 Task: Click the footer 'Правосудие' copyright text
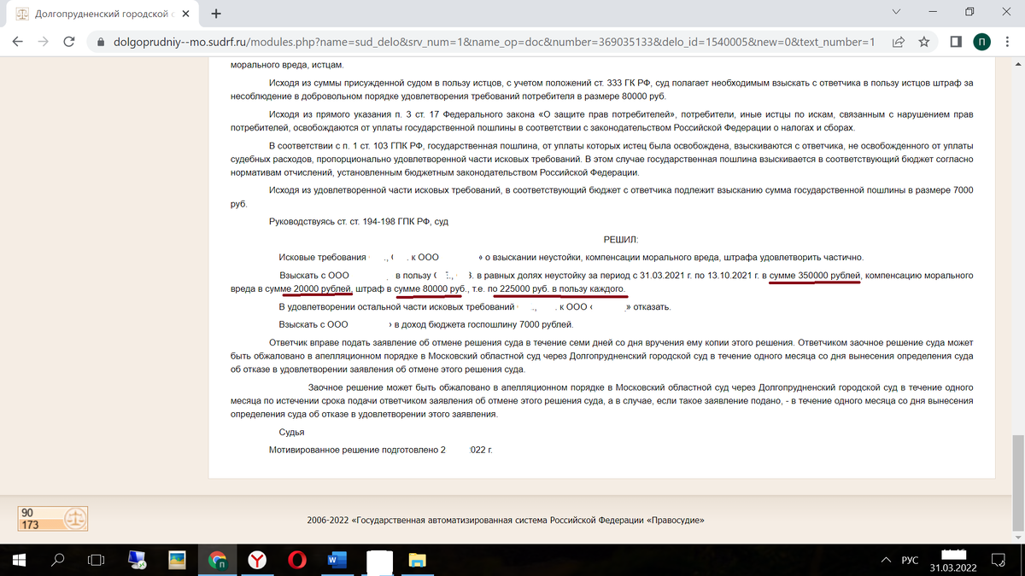506,521
